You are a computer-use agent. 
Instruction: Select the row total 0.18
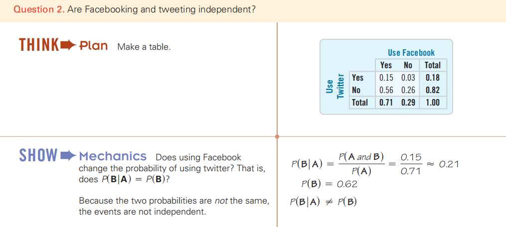(x=432, y=78)
